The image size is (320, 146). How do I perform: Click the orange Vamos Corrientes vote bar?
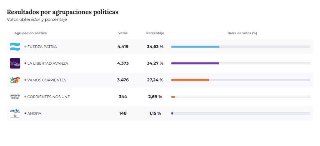point(190,80)
